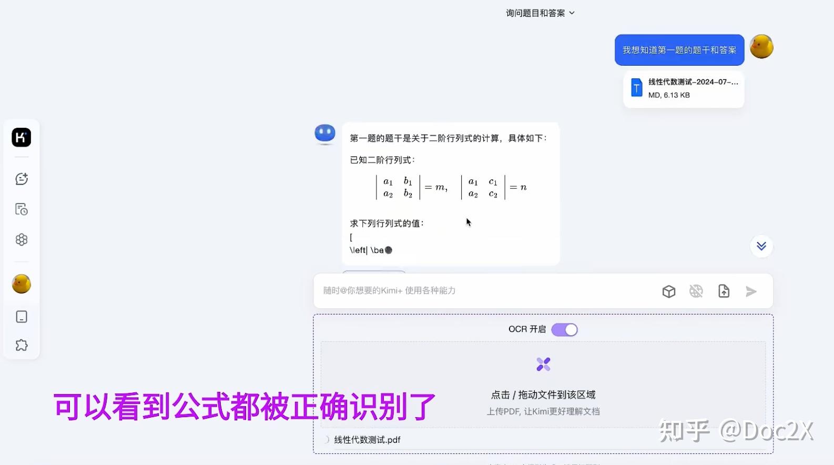Toggle the OCR 开启 switch
Screen dimensions: 834x465
(564, 329)
